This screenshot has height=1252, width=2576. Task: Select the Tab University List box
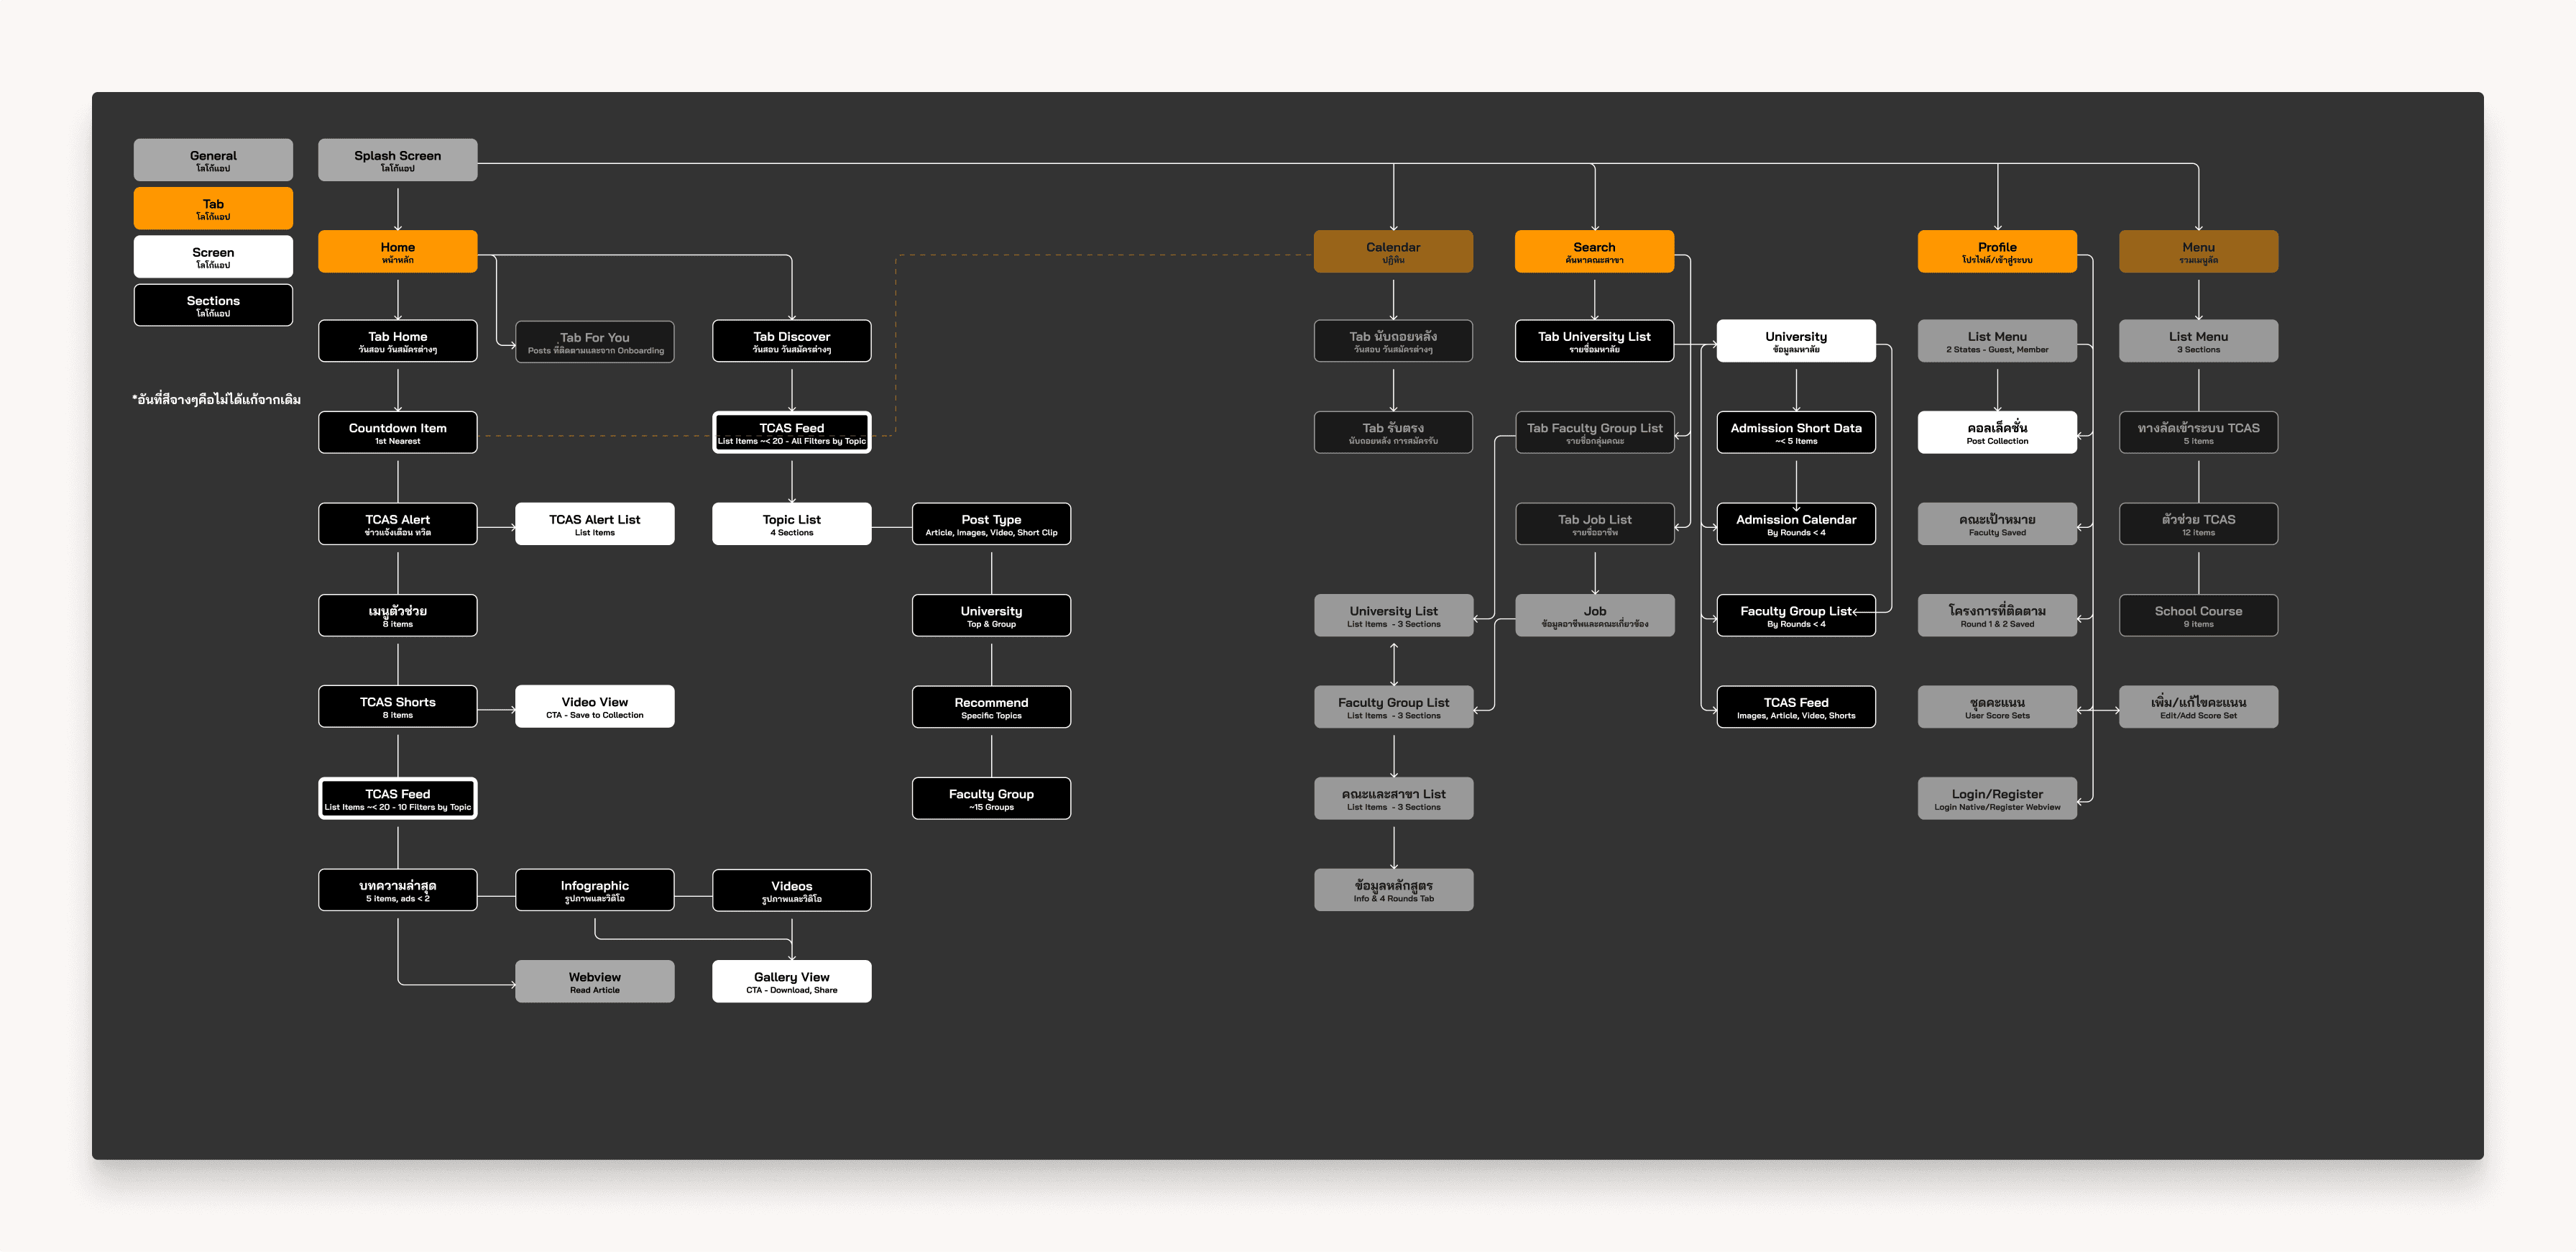pyautogui.click(x=1593, y=342)
